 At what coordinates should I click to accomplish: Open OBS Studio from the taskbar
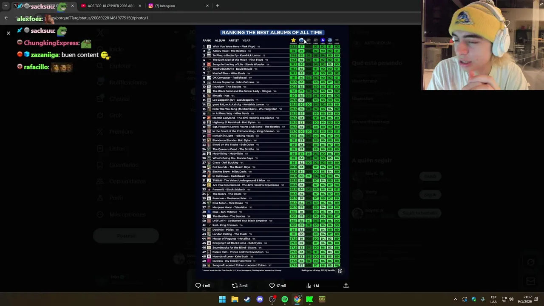272,299
